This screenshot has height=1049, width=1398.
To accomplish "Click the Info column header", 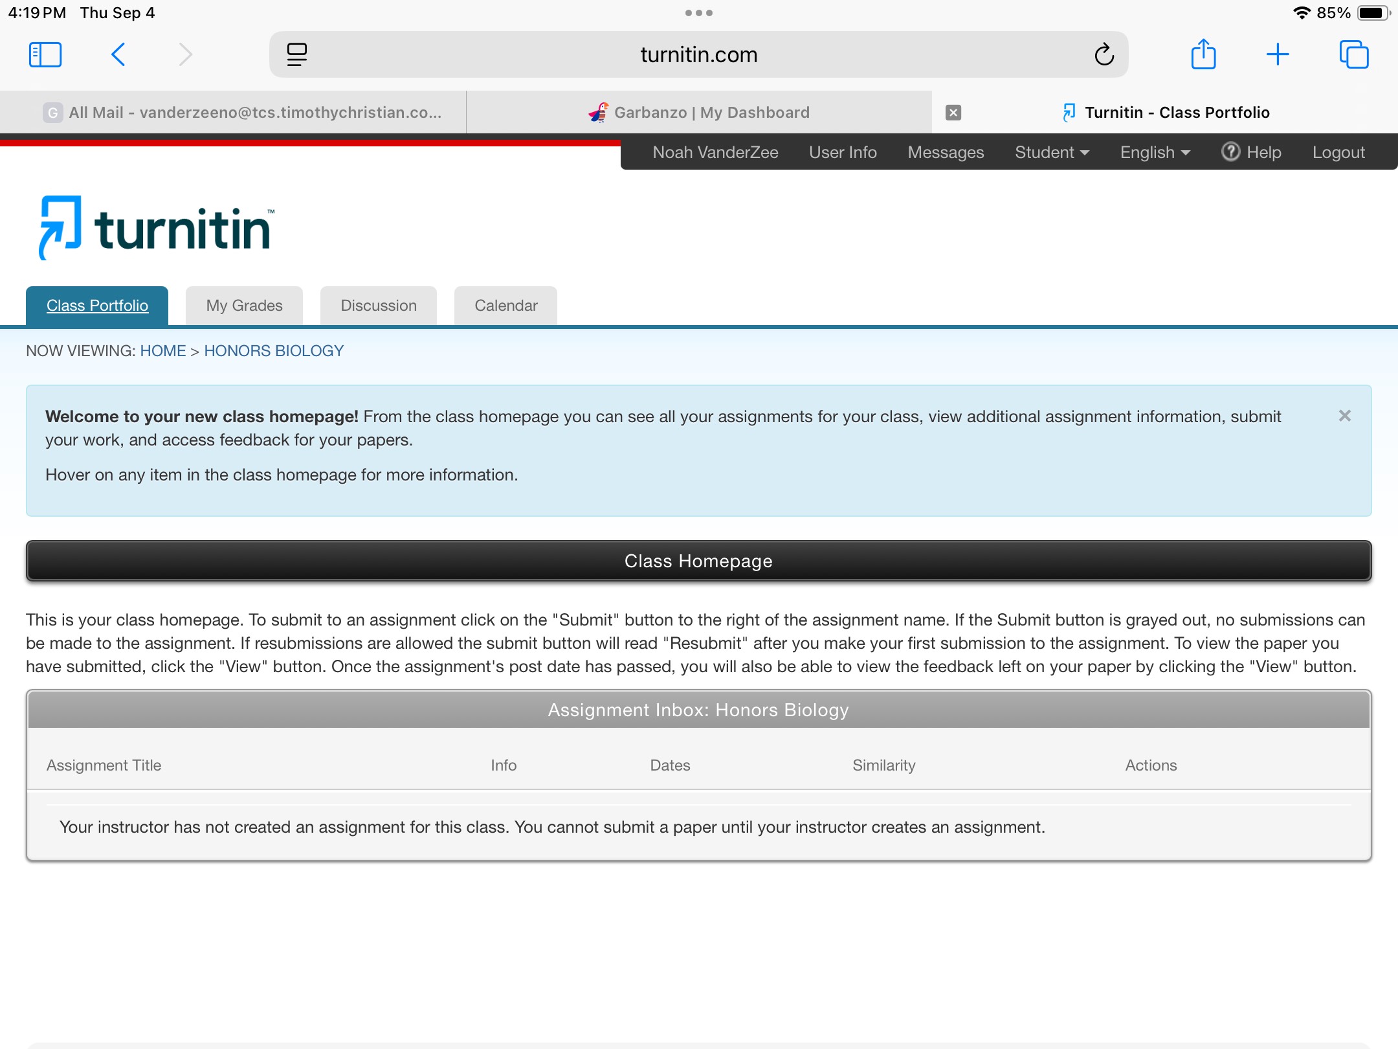I will [x=504, y=765].
